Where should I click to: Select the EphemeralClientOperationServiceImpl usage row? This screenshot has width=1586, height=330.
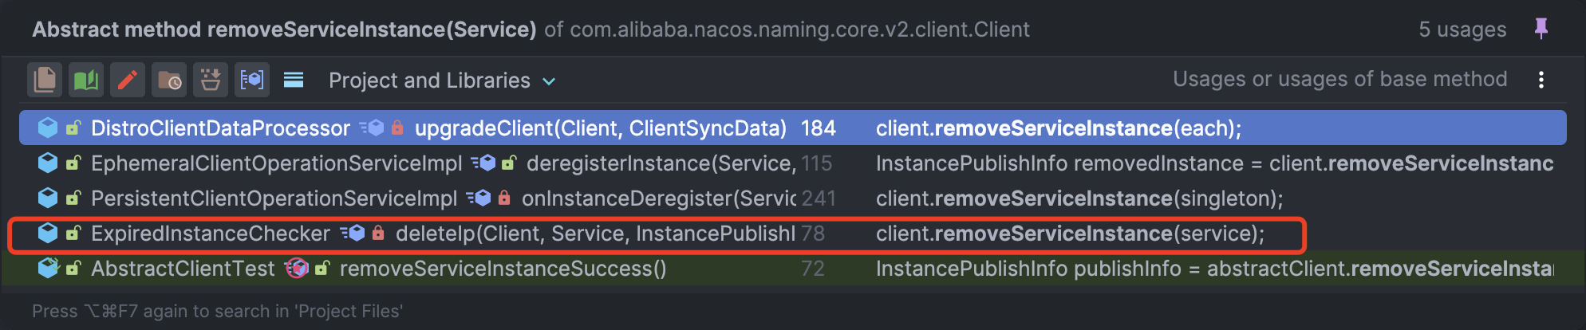793,163
